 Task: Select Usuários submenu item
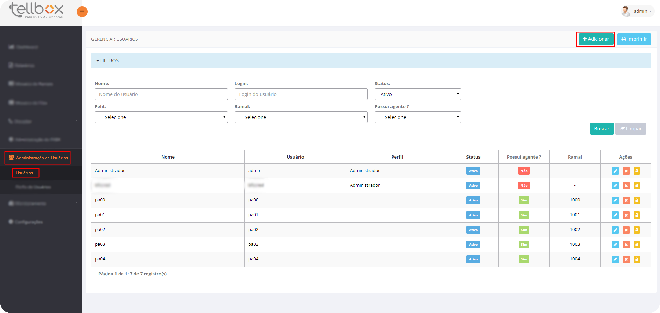[x=25, y=173]
